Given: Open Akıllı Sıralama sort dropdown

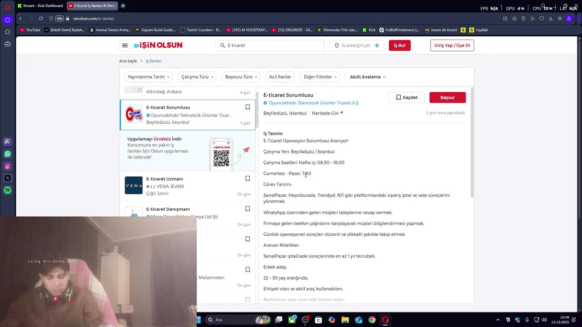Looking at the screenshot, I should click(x=367, y=77).
